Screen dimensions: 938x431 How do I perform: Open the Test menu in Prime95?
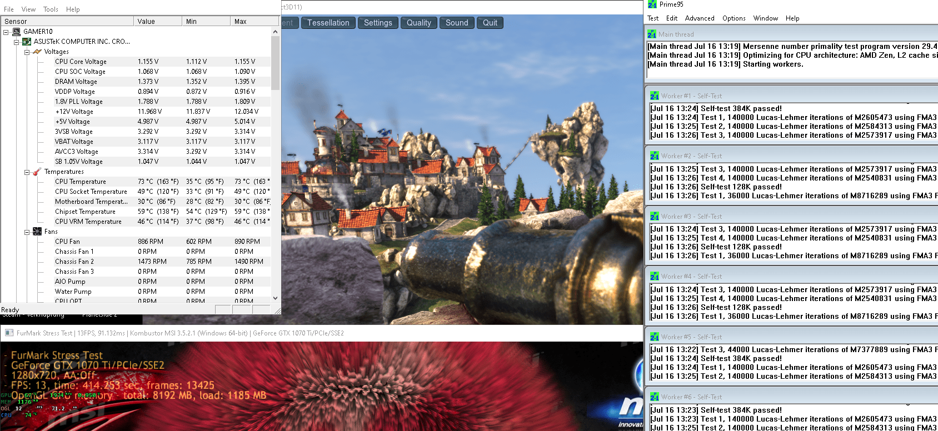click(x=653, y=18)
